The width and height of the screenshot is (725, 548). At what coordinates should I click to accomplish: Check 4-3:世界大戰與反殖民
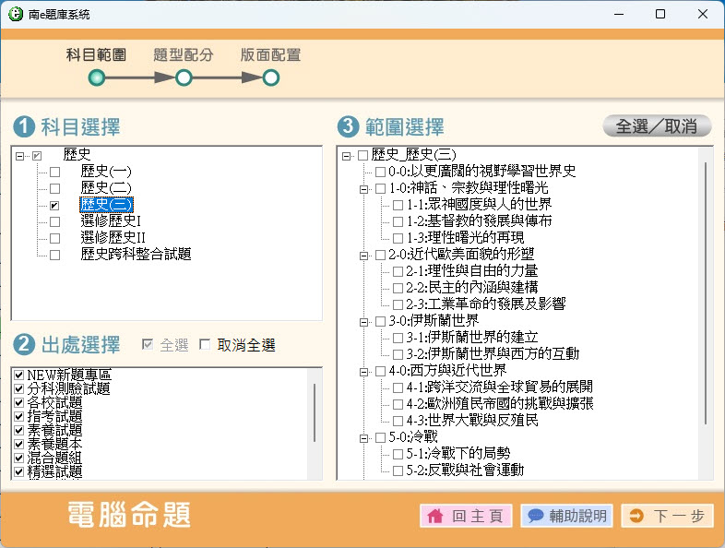[x=398, y=421]
